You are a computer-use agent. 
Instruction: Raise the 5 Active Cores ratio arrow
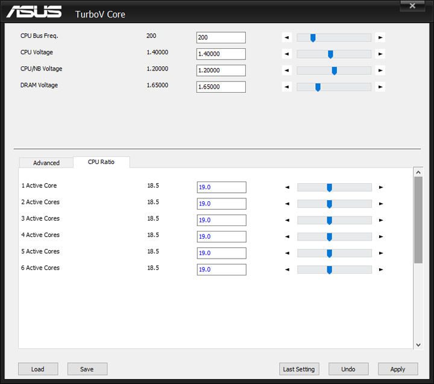tap(381, 253)
